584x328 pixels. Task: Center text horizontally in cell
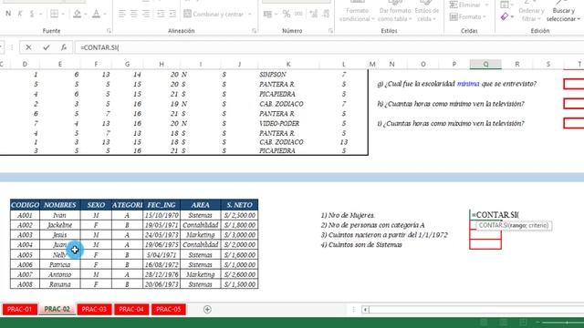(134, 15)
